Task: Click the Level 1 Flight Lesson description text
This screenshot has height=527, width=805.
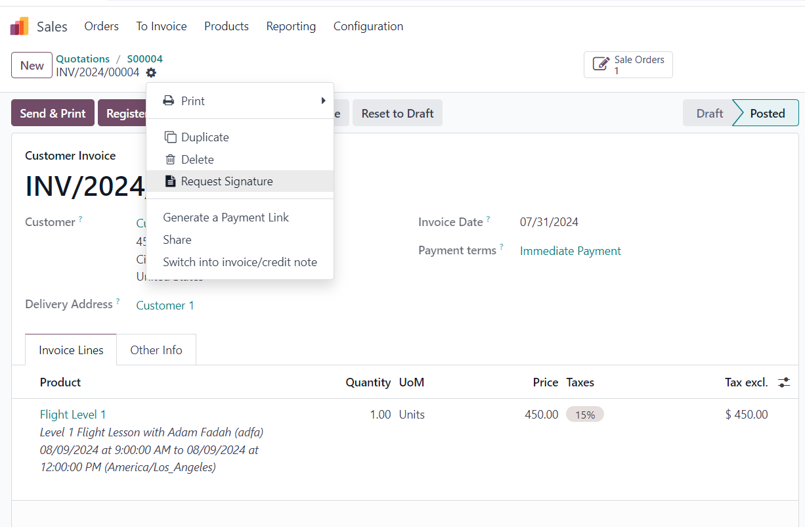Action: pos(152,450)
